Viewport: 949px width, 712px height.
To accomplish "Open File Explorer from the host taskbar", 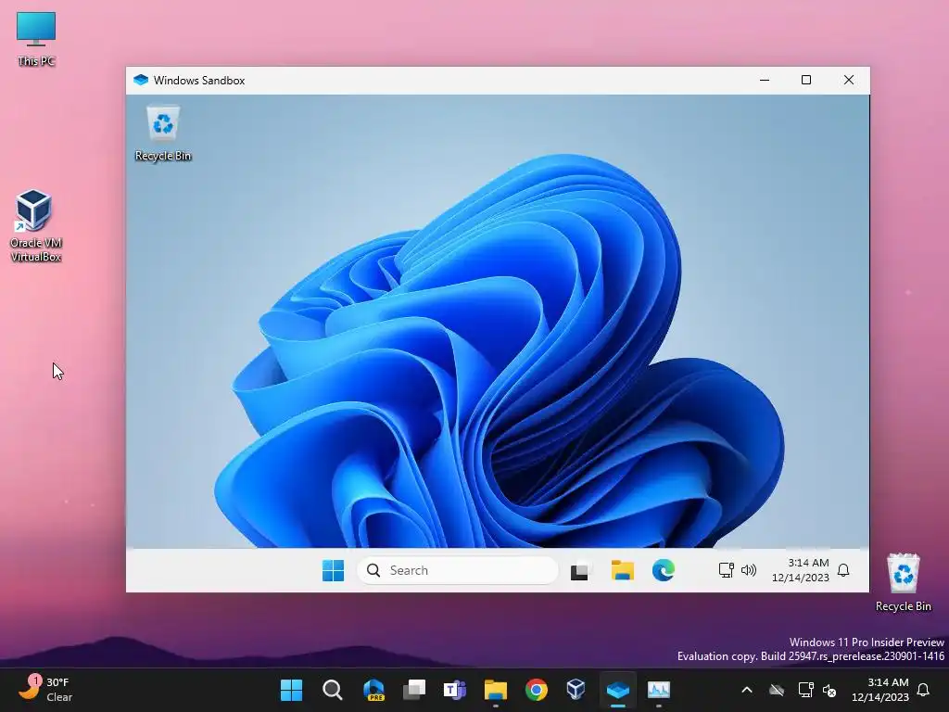I will 496,690.
